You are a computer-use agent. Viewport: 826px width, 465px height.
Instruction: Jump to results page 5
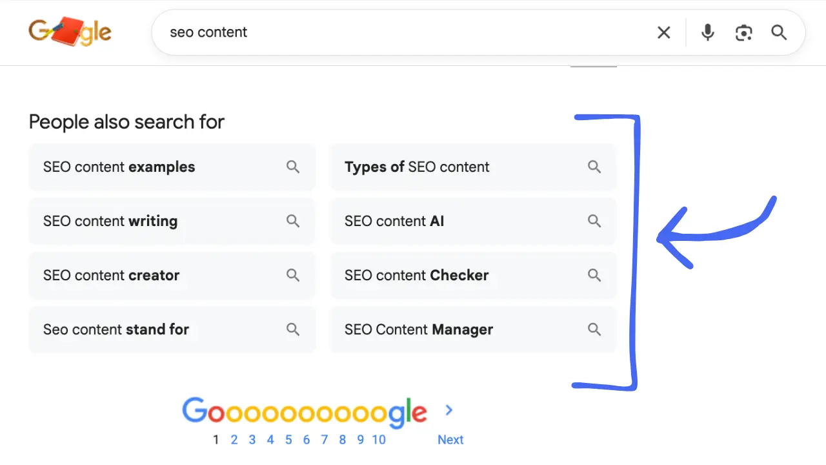tap(288, 440)
